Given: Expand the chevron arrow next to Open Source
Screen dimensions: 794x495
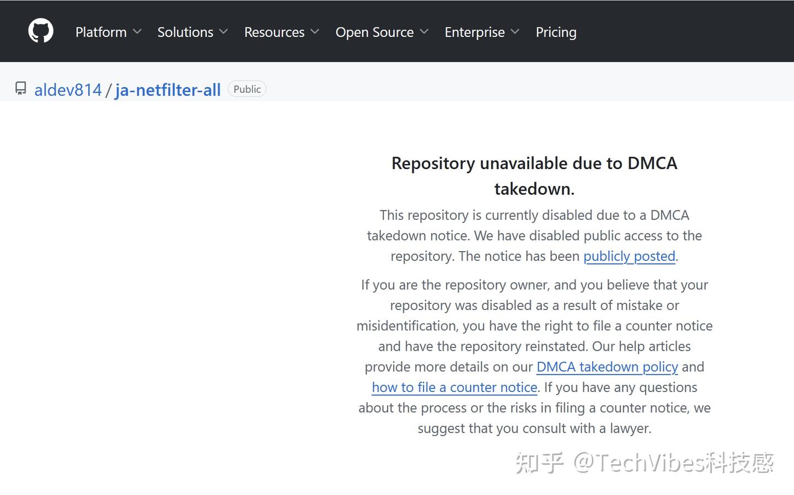Looking at the screenshot, I should click(x=424, y=32).
